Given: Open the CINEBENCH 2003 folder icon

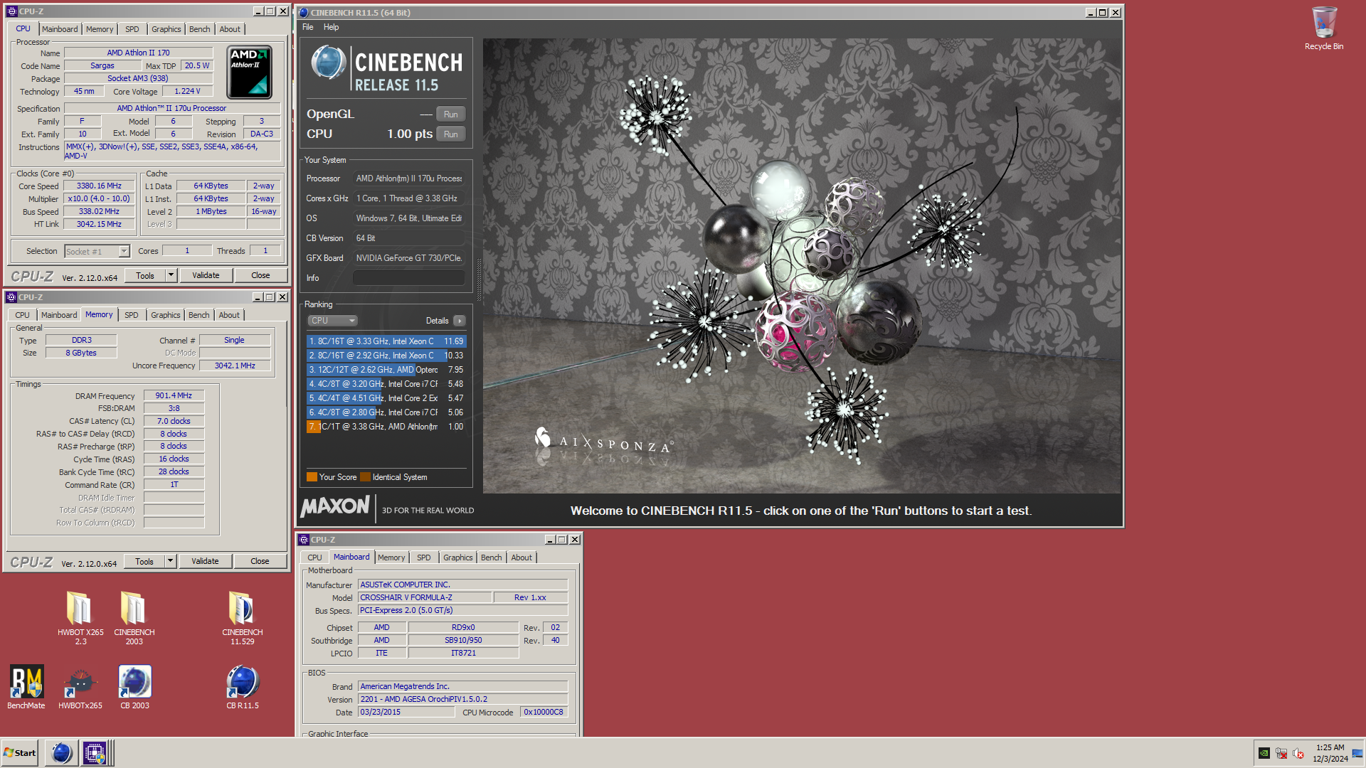Looking at the screenshot, I should click(134, 617).
